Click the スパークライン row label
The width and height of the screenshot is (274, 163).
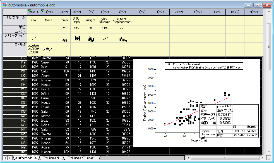[x=15, y=38]
